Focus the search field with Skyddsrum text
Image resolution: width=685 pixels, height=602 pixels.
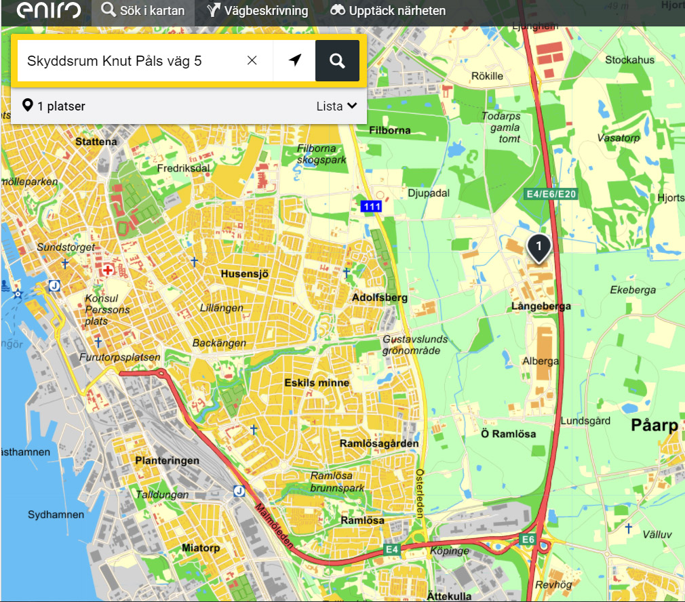tap(129, 60)
